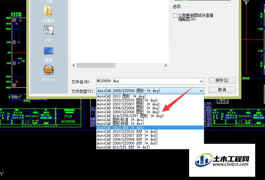Choose AutoCAD 2010/LT2010 DXF (*.dxf) option

coord(150,131)
